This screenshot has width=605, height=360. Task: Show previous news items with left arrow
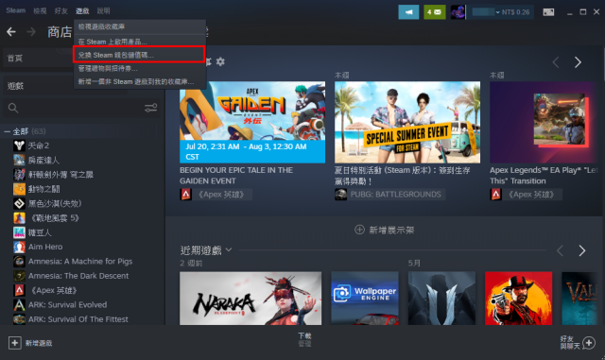point(556,62)
